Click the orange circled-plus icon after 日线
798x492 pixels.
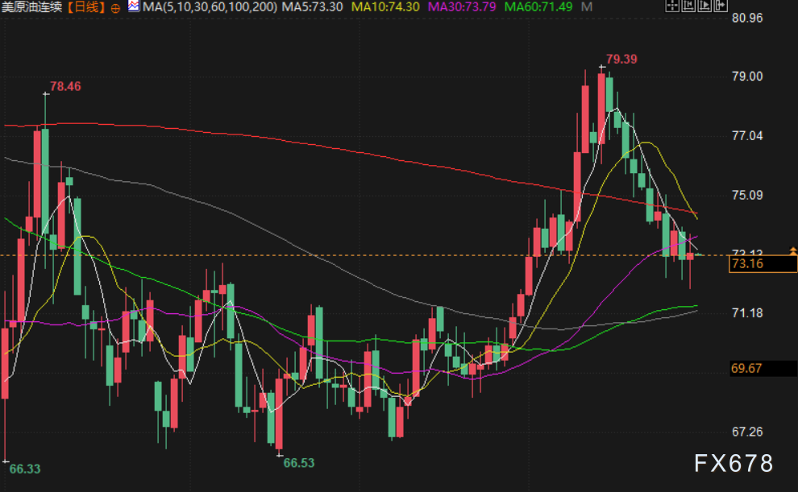click(115, 8)
